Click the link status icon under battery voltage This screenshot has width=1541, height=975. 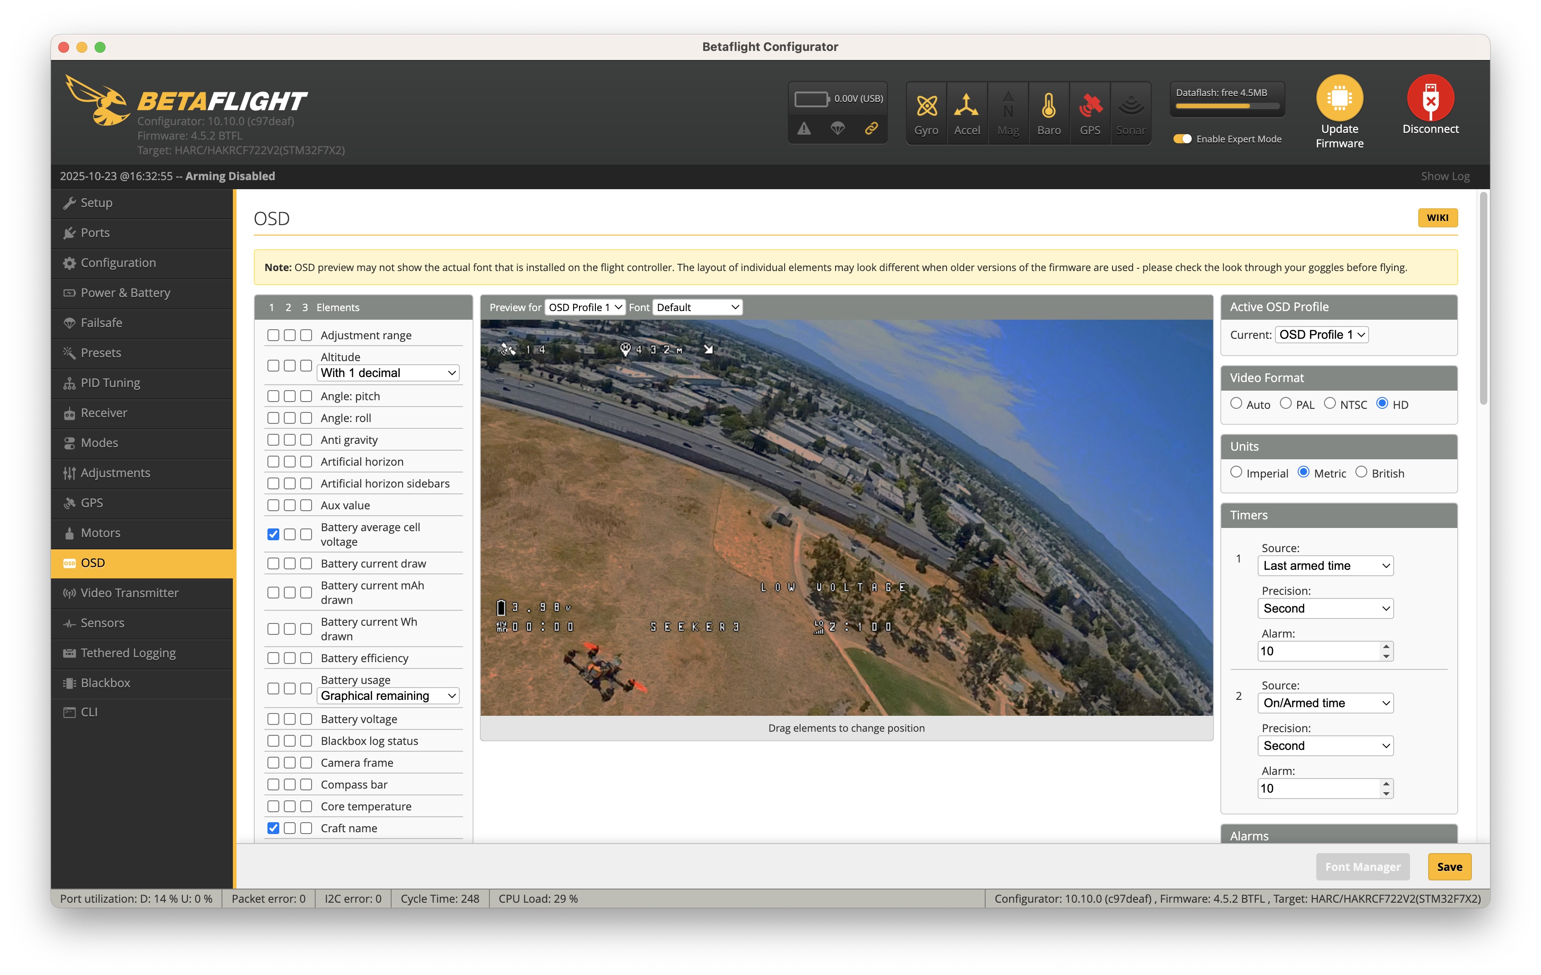click(x=871, y=129)
